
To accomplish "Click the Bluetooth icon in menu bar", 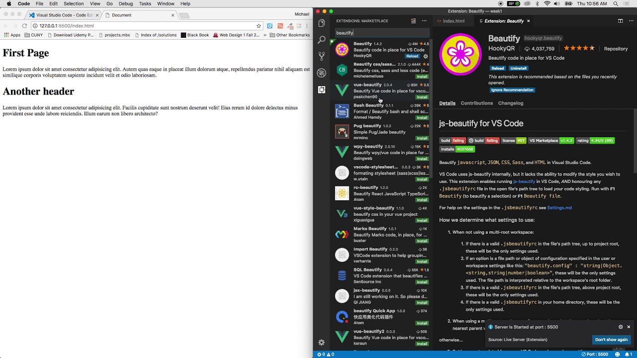I will point(537,3).
